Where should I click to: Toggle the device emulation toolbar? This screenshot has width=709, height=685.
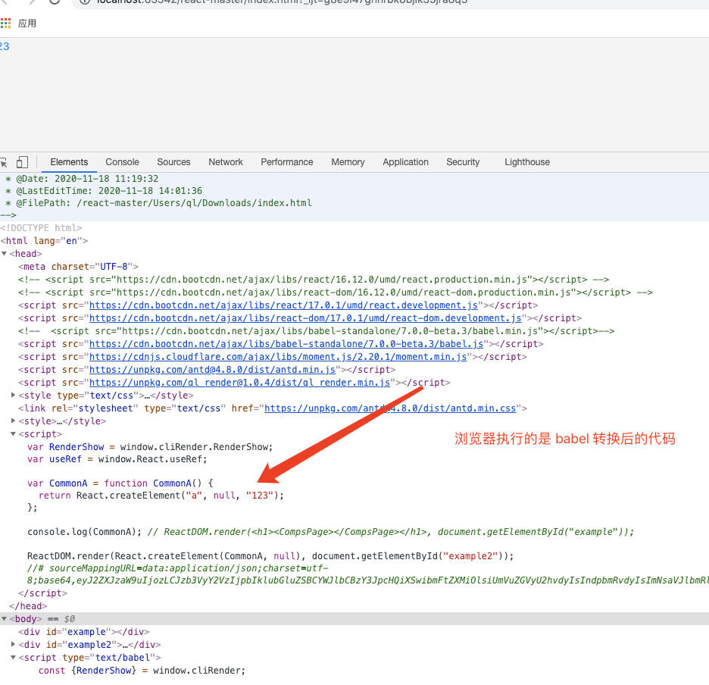[23, 162]
